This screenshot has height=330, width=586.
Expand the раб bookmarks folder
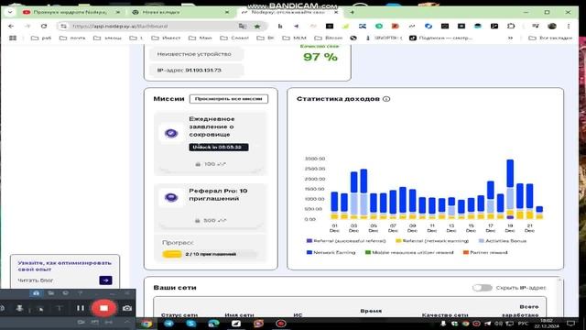(40, 38)
